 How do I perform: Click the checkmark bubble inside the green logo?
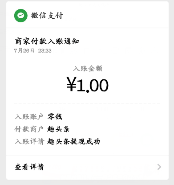pyautogui.click(x=21, y=16)
